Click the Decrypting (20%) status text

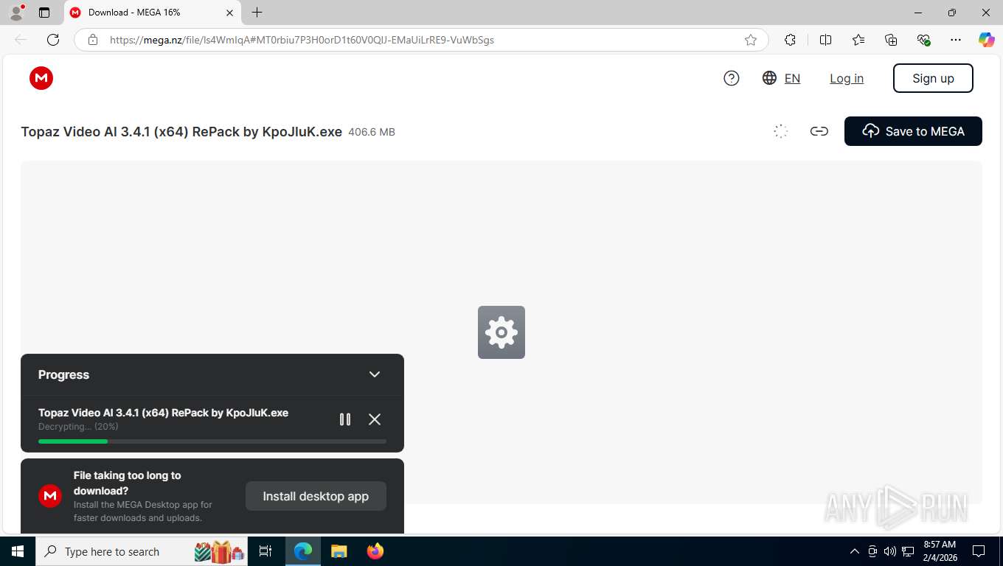[78, 427]
